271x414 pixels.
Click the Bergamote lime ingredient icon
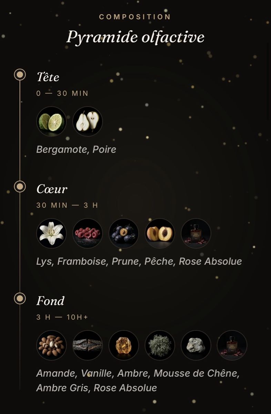click(51, 121)
